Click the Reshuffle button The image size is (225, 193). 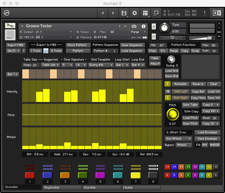click(180, 84)
